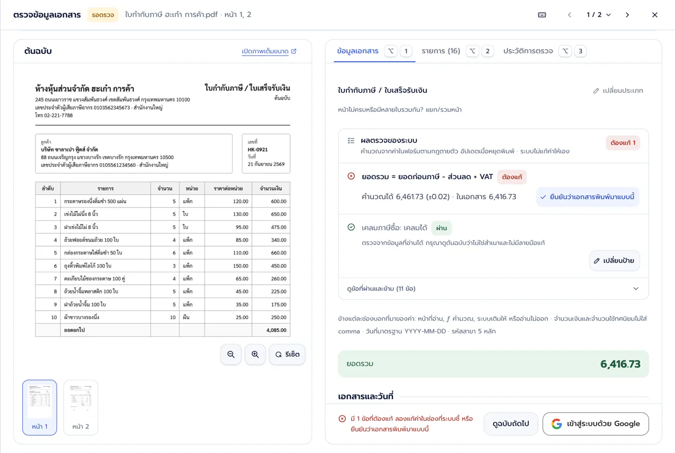Click the ผ่าน badge on tax claim
Viewport: 675px width, 453px height.
(x=441, y=228)
